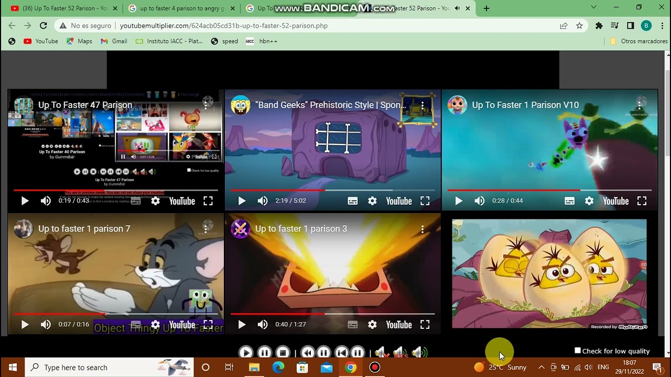Mute Up to faster 1 parison 3
Image resolution: width=671 pixels, height=377 pixels.
coord(263,325)
